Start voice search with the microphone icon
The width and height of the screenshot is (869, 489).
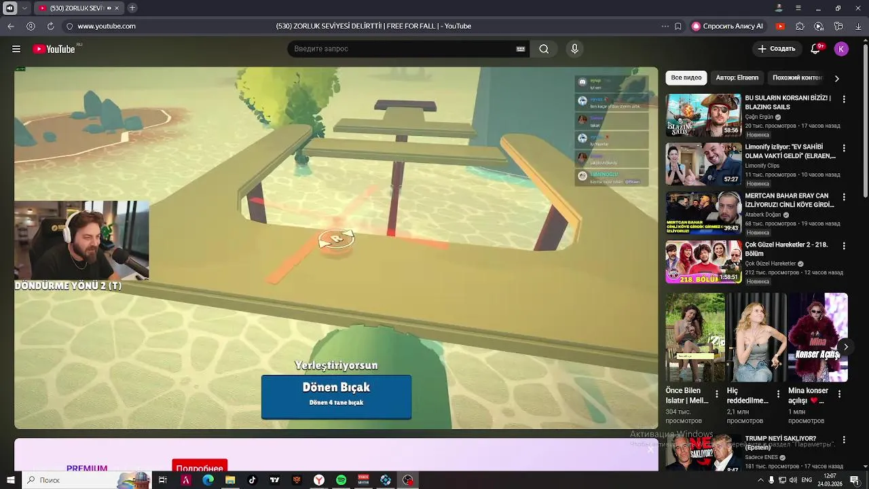coord(574,49)
